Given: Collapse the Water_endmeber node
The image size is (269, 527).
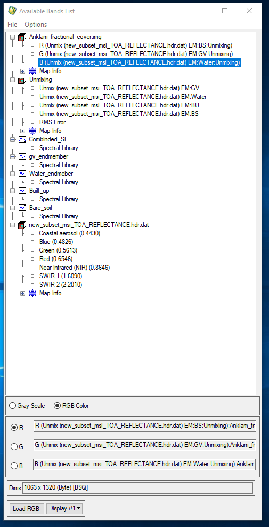Looking at the screenshot, I should (12, 174).
